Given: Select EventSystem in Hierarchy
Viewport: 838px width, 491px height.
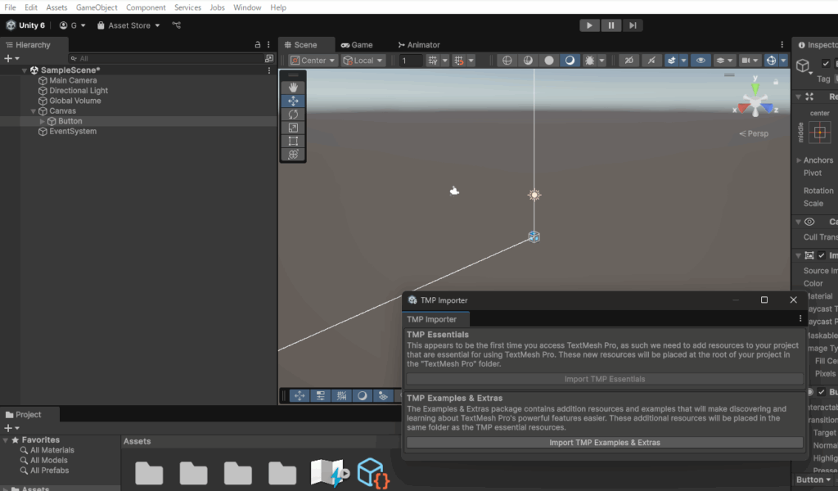Looking at the screenshot, I should 73,131.
